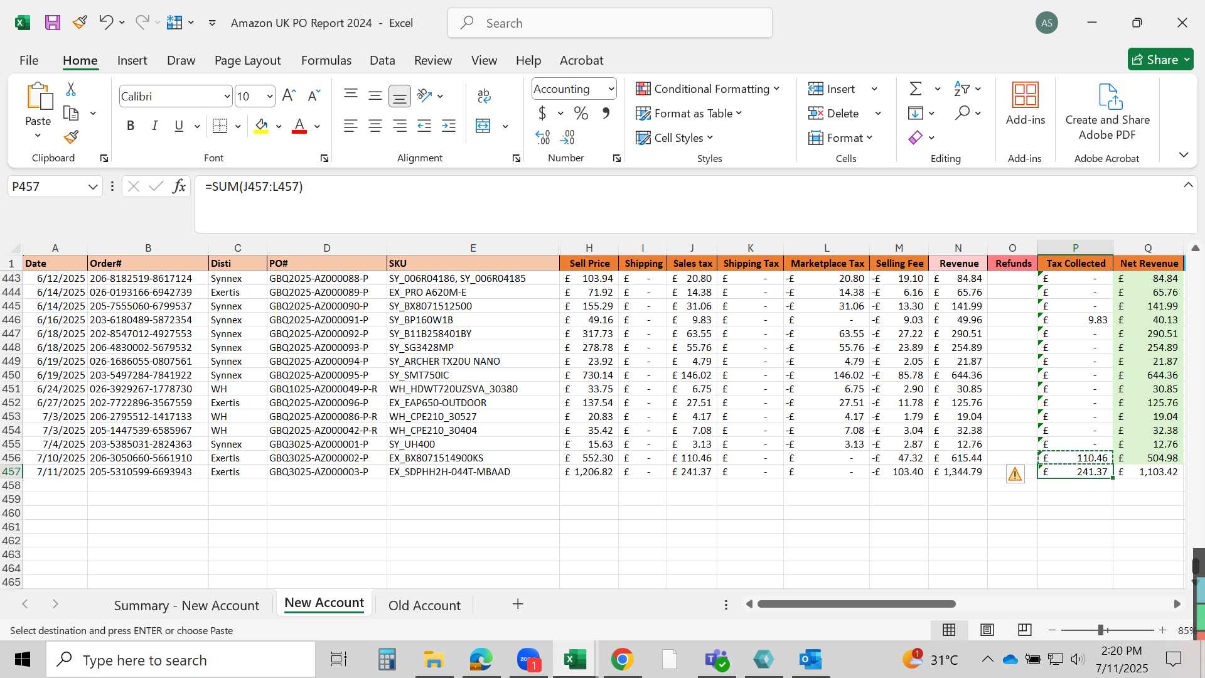This screenshot has width=1205, height=678.
Task: Click the Wrap Text icon
Action: click(x=484, y=95)
